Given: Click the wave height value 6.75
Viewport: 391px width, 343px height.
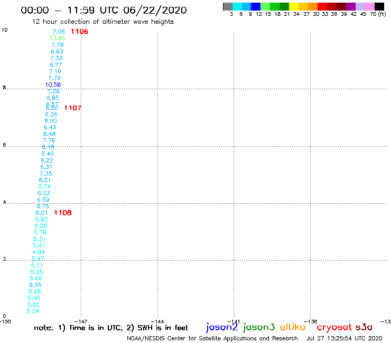Looking at the screenshot, I should 43,206.
